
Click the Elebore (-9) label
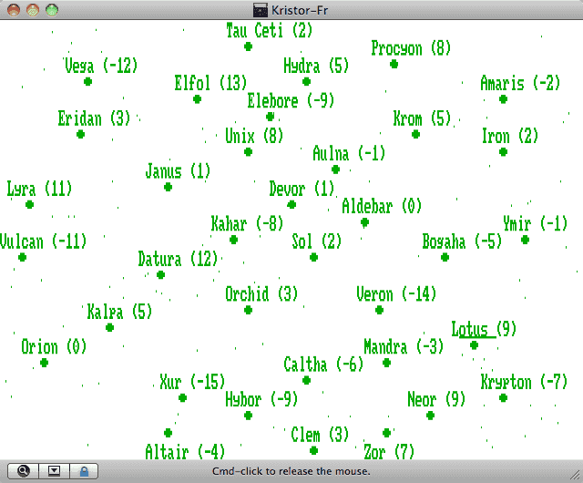coord(291,101)
